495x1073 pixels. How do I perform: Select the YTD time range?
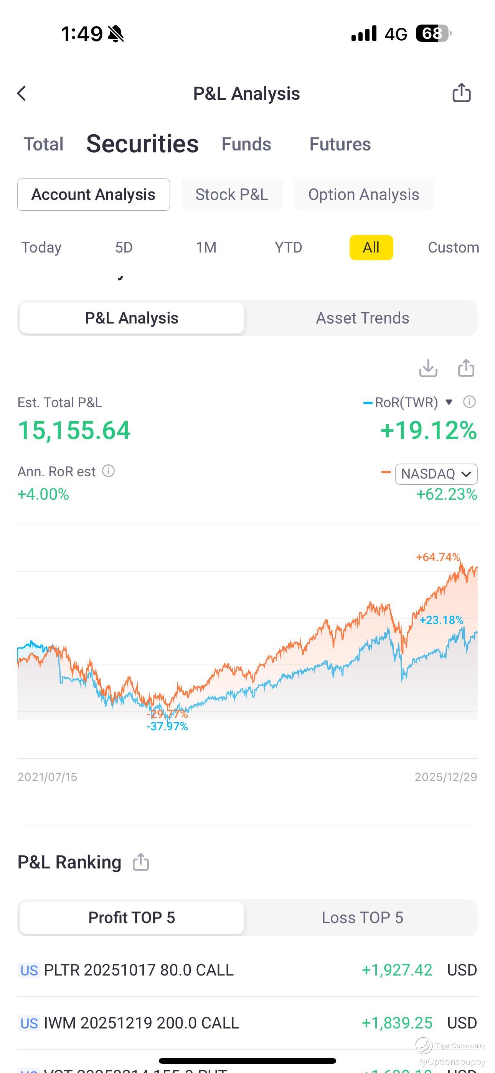[288, 248]
